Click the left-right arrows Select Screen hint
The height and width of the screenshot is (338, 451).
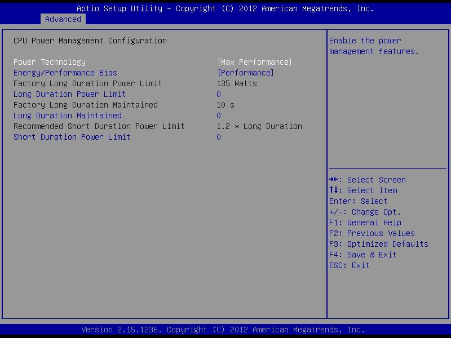coord(368,180)
